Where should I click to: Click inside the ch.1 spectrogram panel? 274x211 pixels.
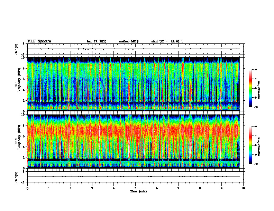coord(133,84)
